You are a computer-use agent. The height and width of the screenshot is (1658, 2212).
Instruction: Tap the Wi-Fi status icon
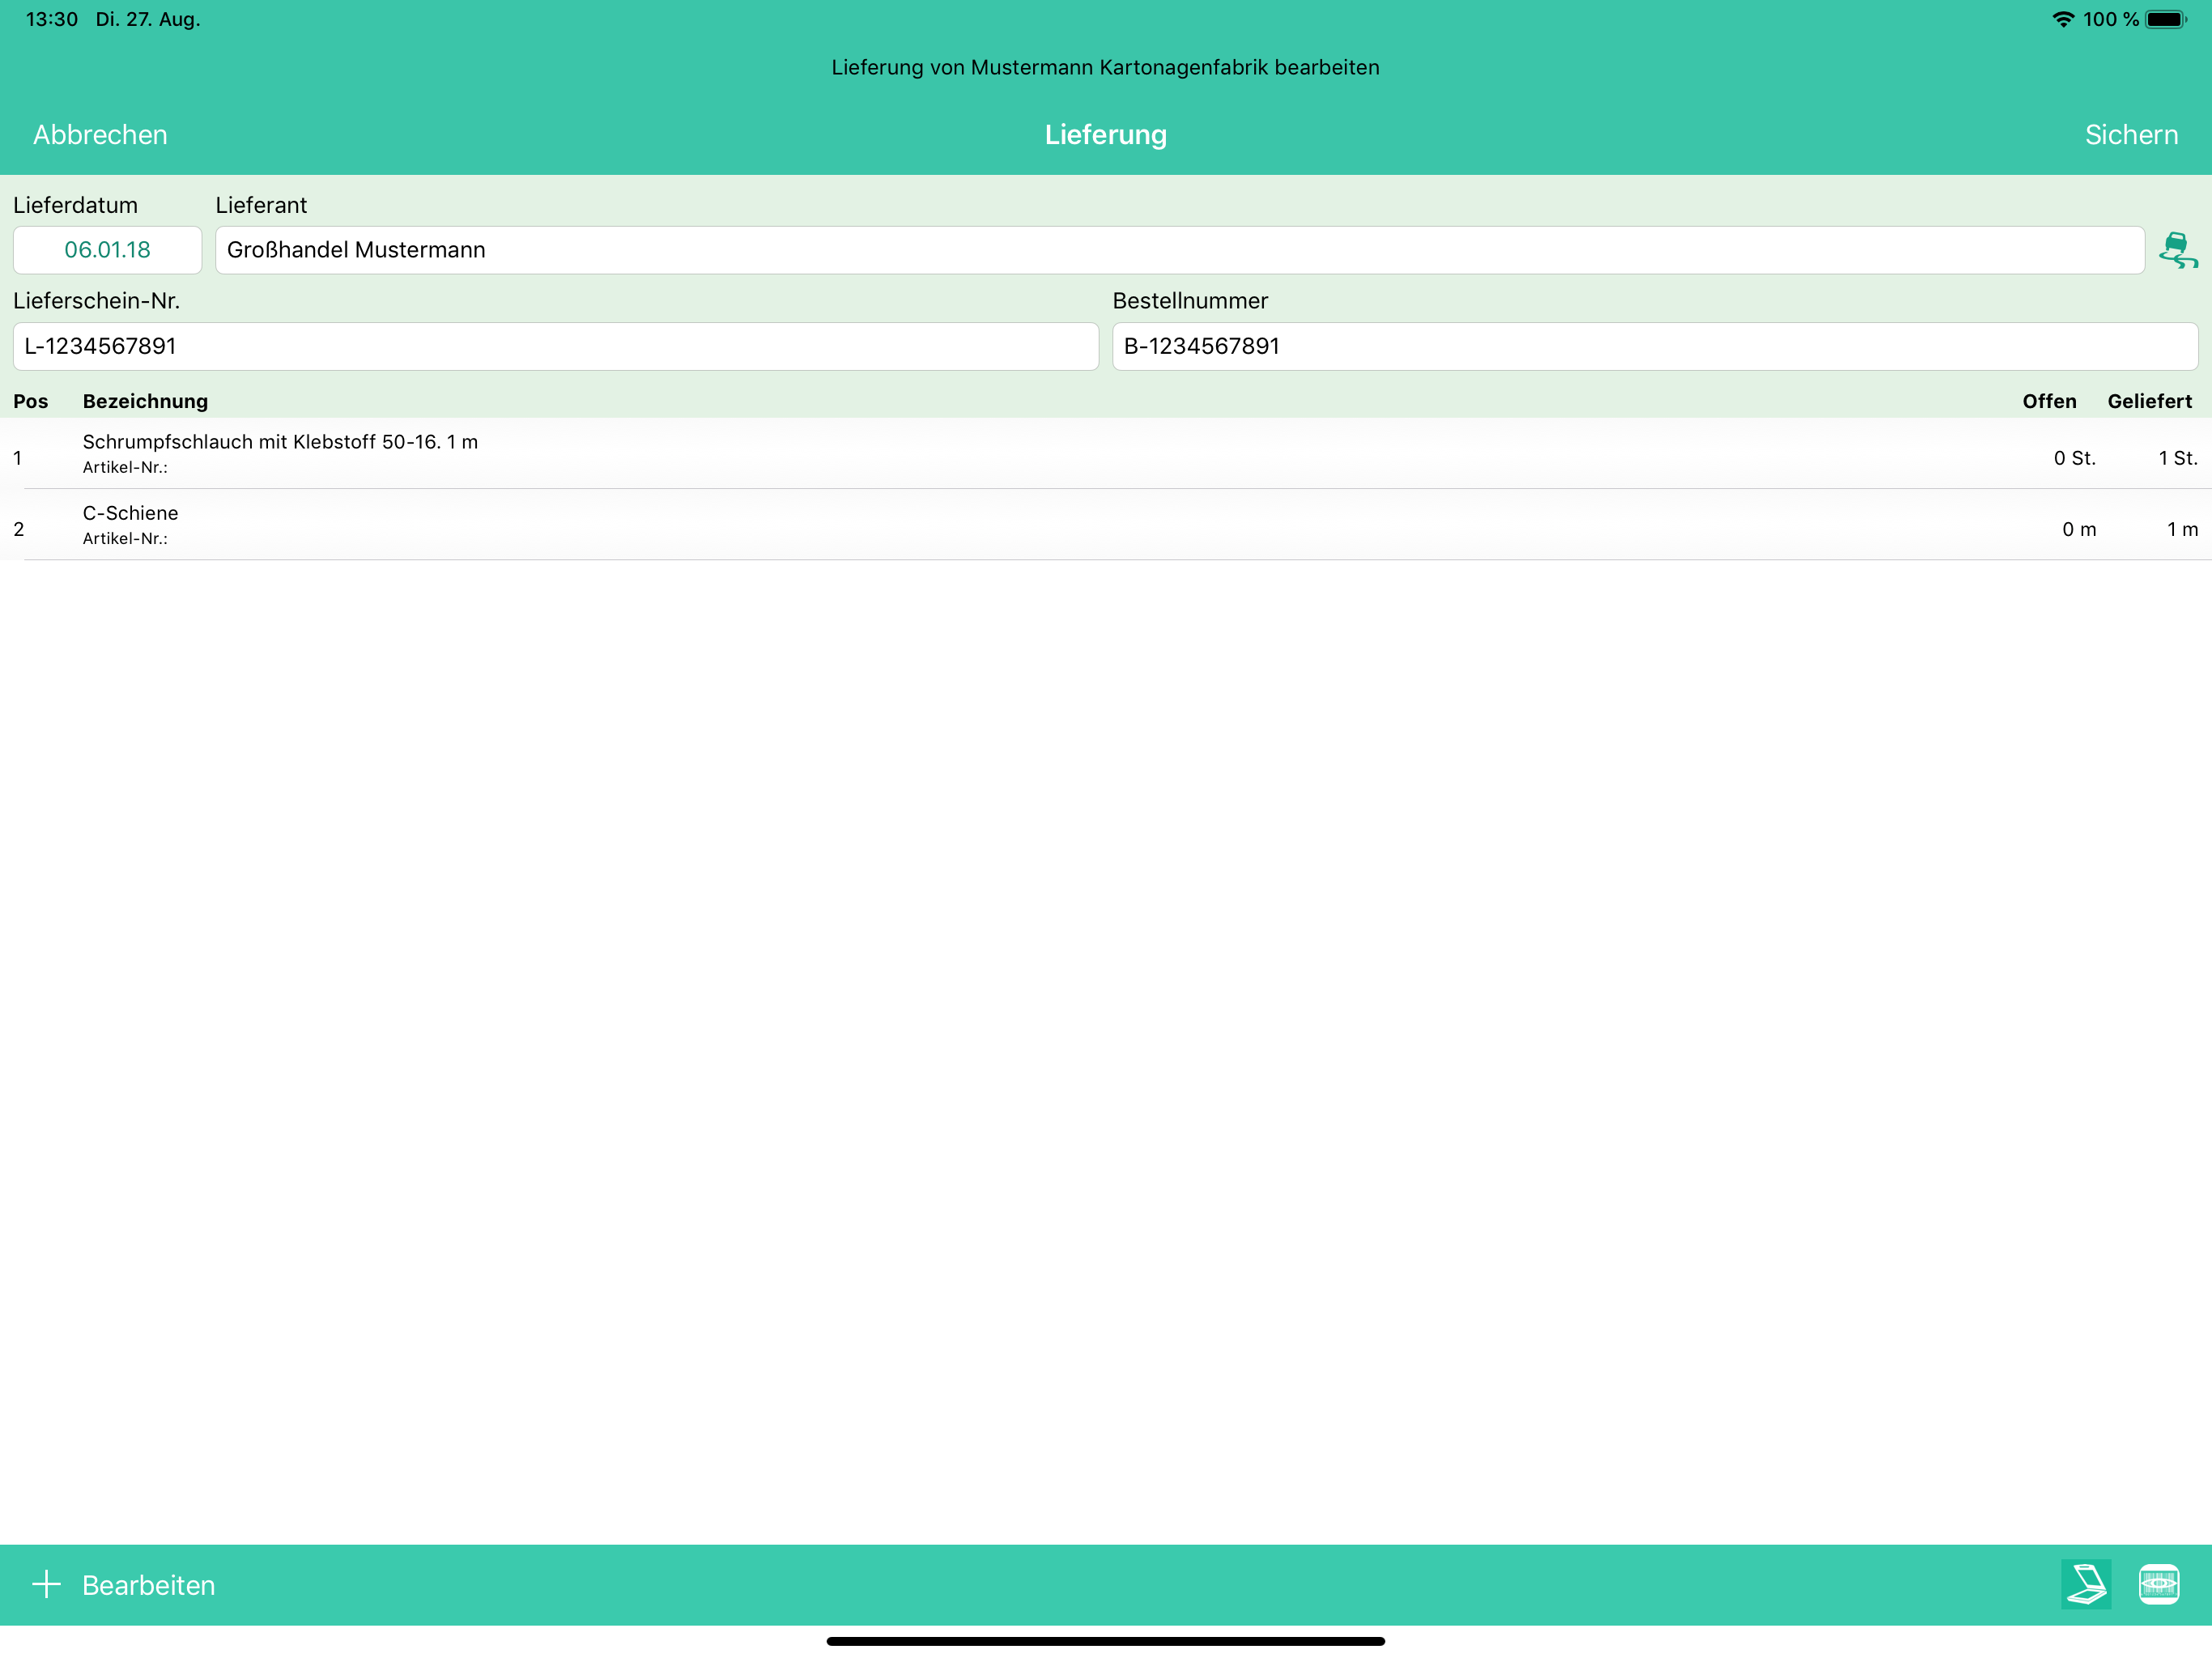(2063, 19)
